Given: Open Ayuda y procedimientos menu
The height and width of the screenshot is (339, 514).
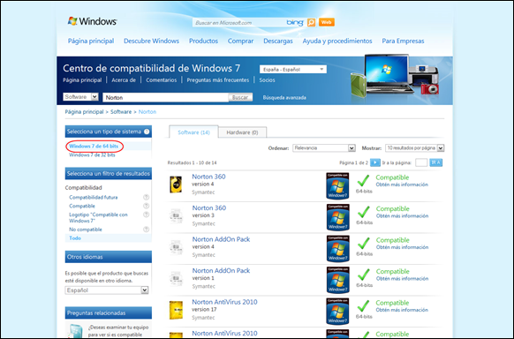Looking at the screenshot, I should click(x=337, y=41).
